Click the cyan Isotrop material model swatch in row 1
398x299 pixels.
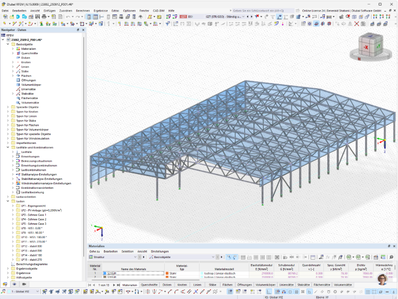[202, 274]
